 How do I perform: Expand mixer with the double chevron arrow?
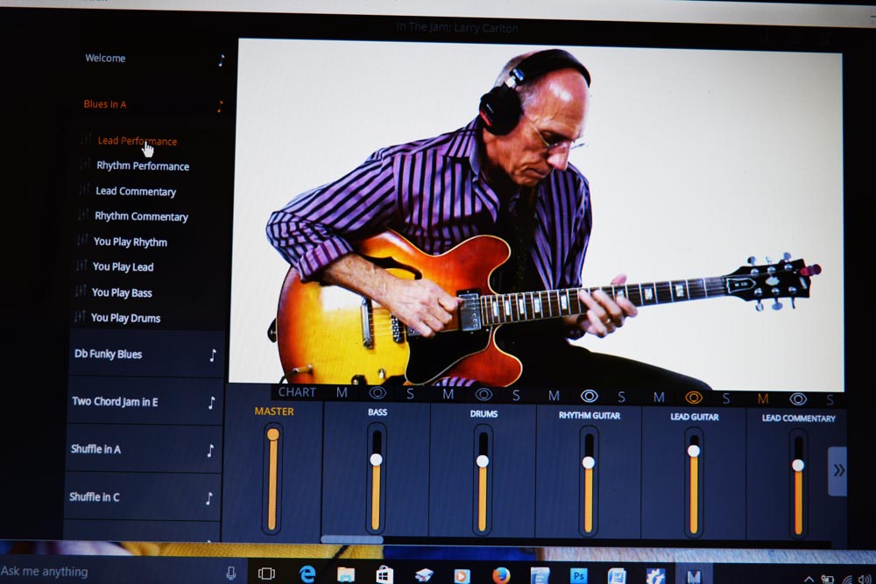click(x=838, y=471)
